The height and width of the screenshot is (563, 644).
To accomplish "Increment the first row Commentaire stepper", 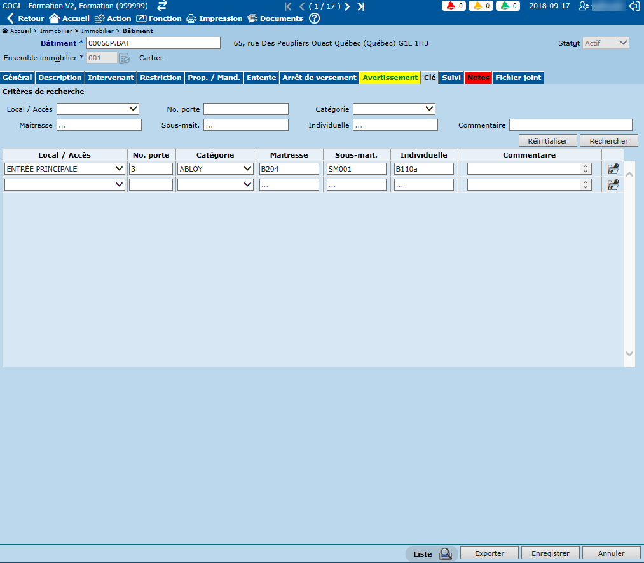I will pos(584,166).
